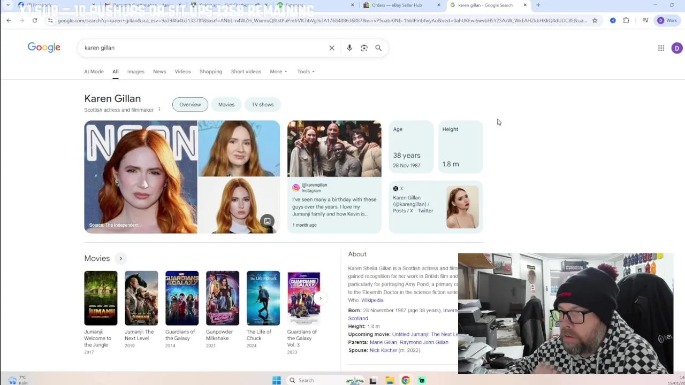Show more movies with the carousel arrow
685x385 pixels.
(x=320, y=298)
